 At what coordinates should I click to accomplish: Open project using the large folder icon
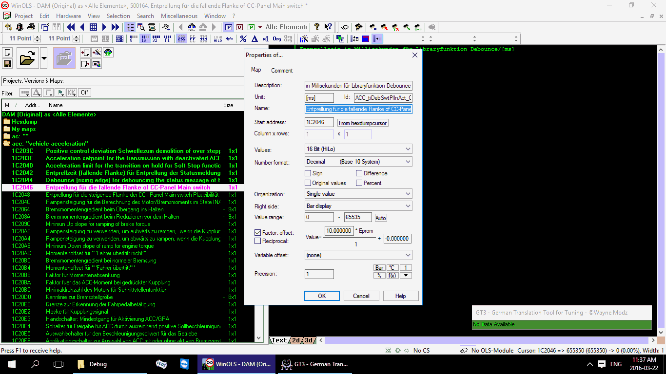(27, 58)
